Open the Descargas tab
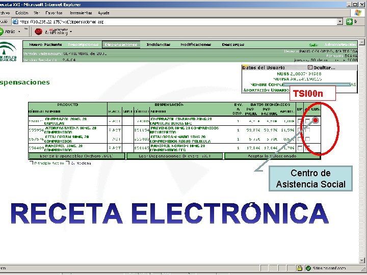Viewport: 367px width, 275px height. point(233,44)
